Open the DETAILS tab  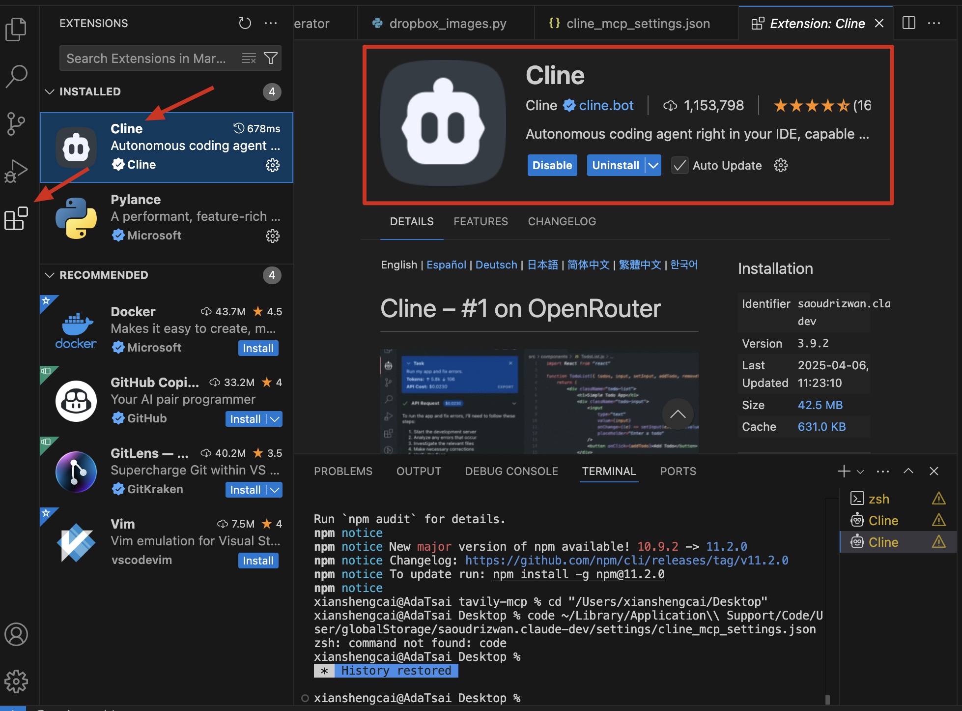pyautogui.click(x=412, y=221)
